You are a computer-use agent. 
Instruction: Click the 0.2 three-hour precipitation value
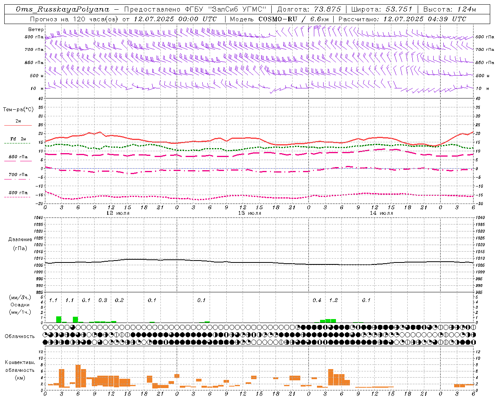point(119,300)
